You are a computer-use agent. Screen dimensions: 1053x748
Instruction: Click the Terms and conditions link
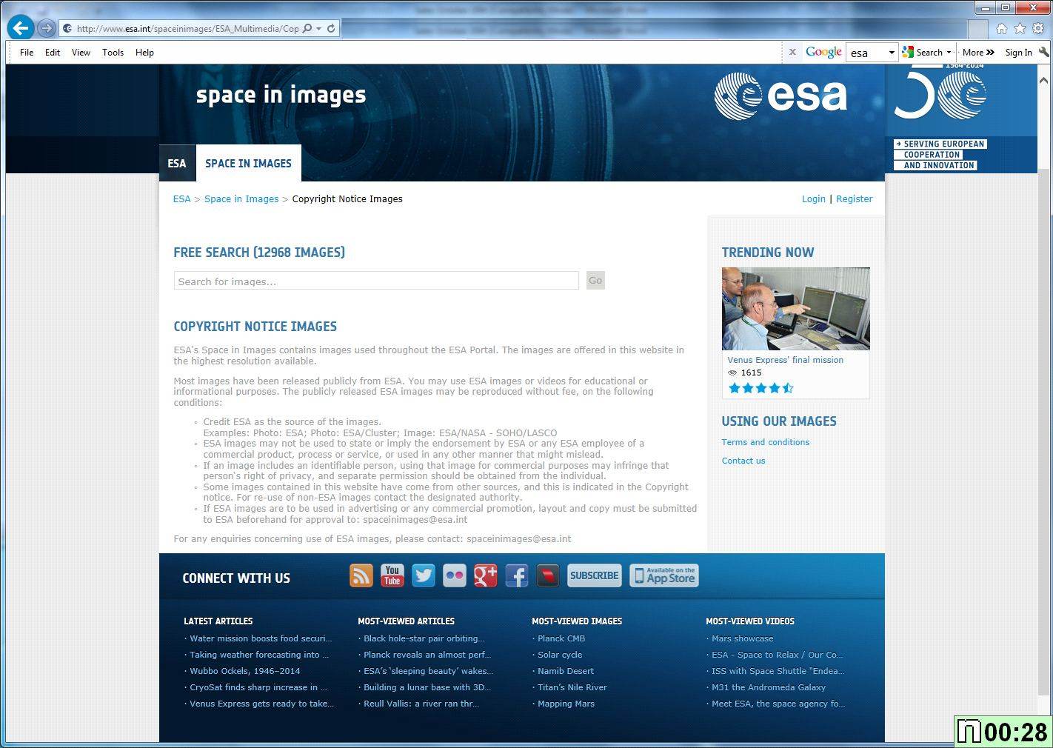click(765, 442)
